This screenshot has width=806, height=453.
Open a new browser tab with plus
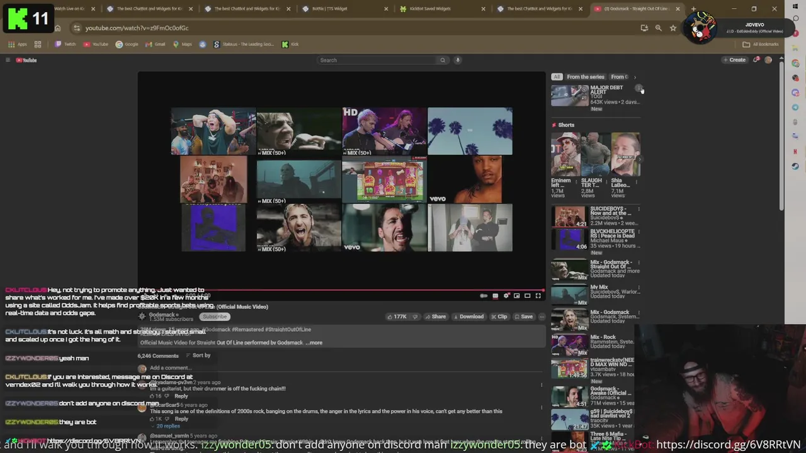coord(693,9)
